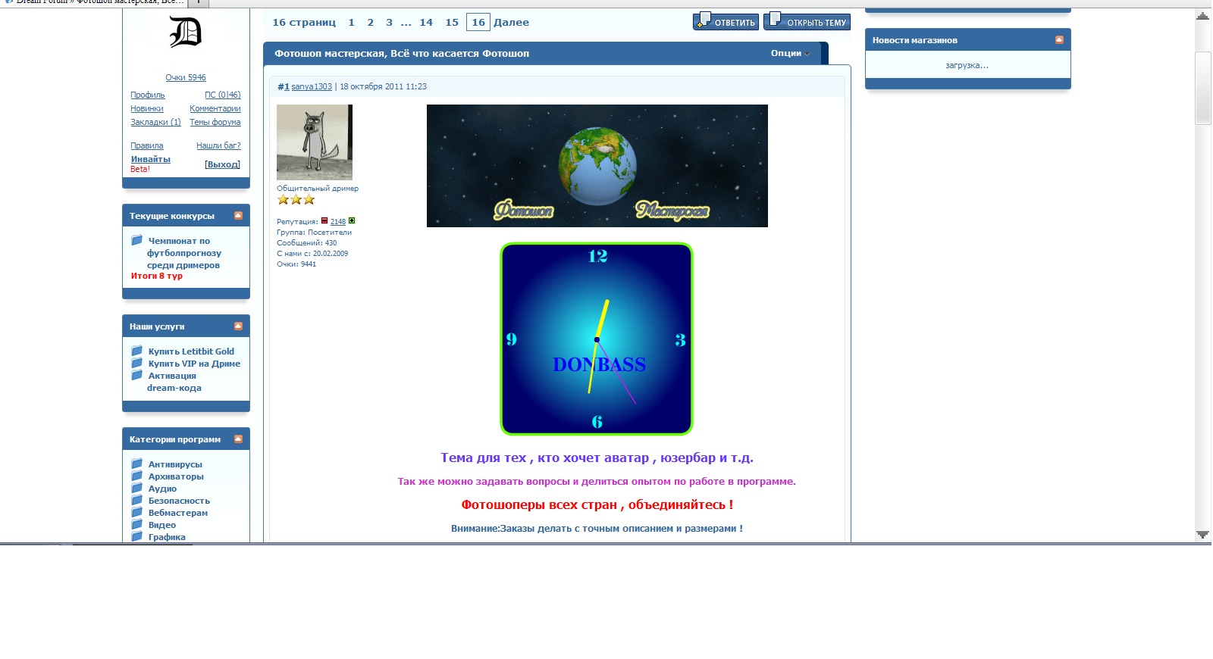1213x659 pixels.
Task: Click folder icon next to Купить VIP на Дриме
Action: [137, 363]
